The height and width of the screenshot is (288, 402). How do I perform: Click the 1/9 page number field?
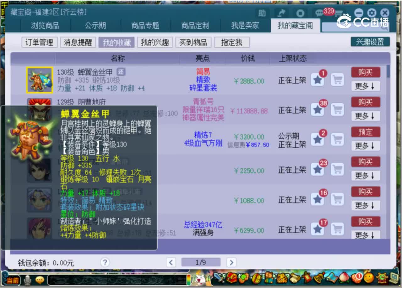(x=201, y=262)
